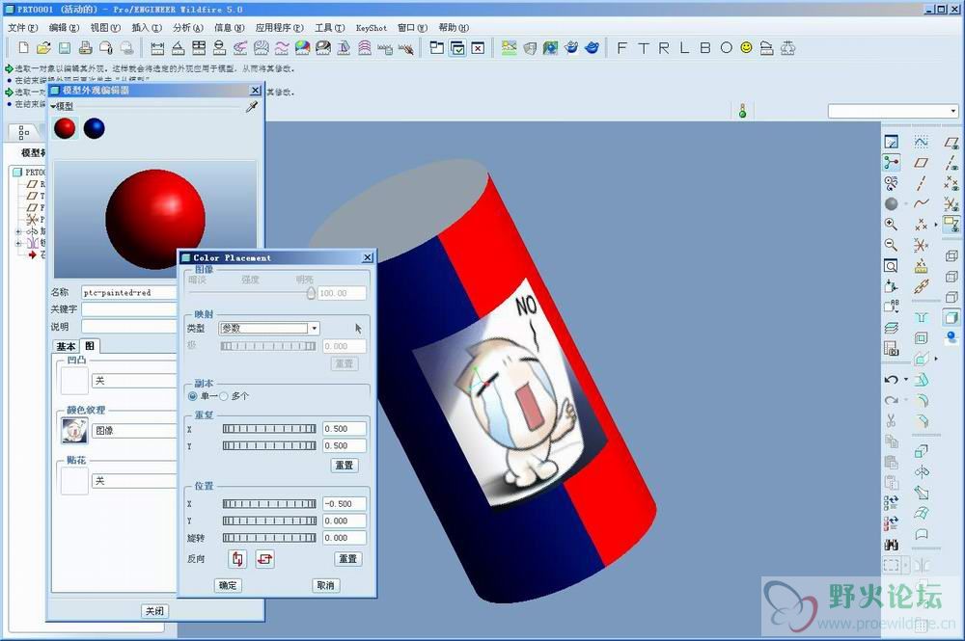Image resolution: width=965 pixels, height=641 pixels.
Task: Open the 类型 mapping type dropdown
Action: point(314,329)
